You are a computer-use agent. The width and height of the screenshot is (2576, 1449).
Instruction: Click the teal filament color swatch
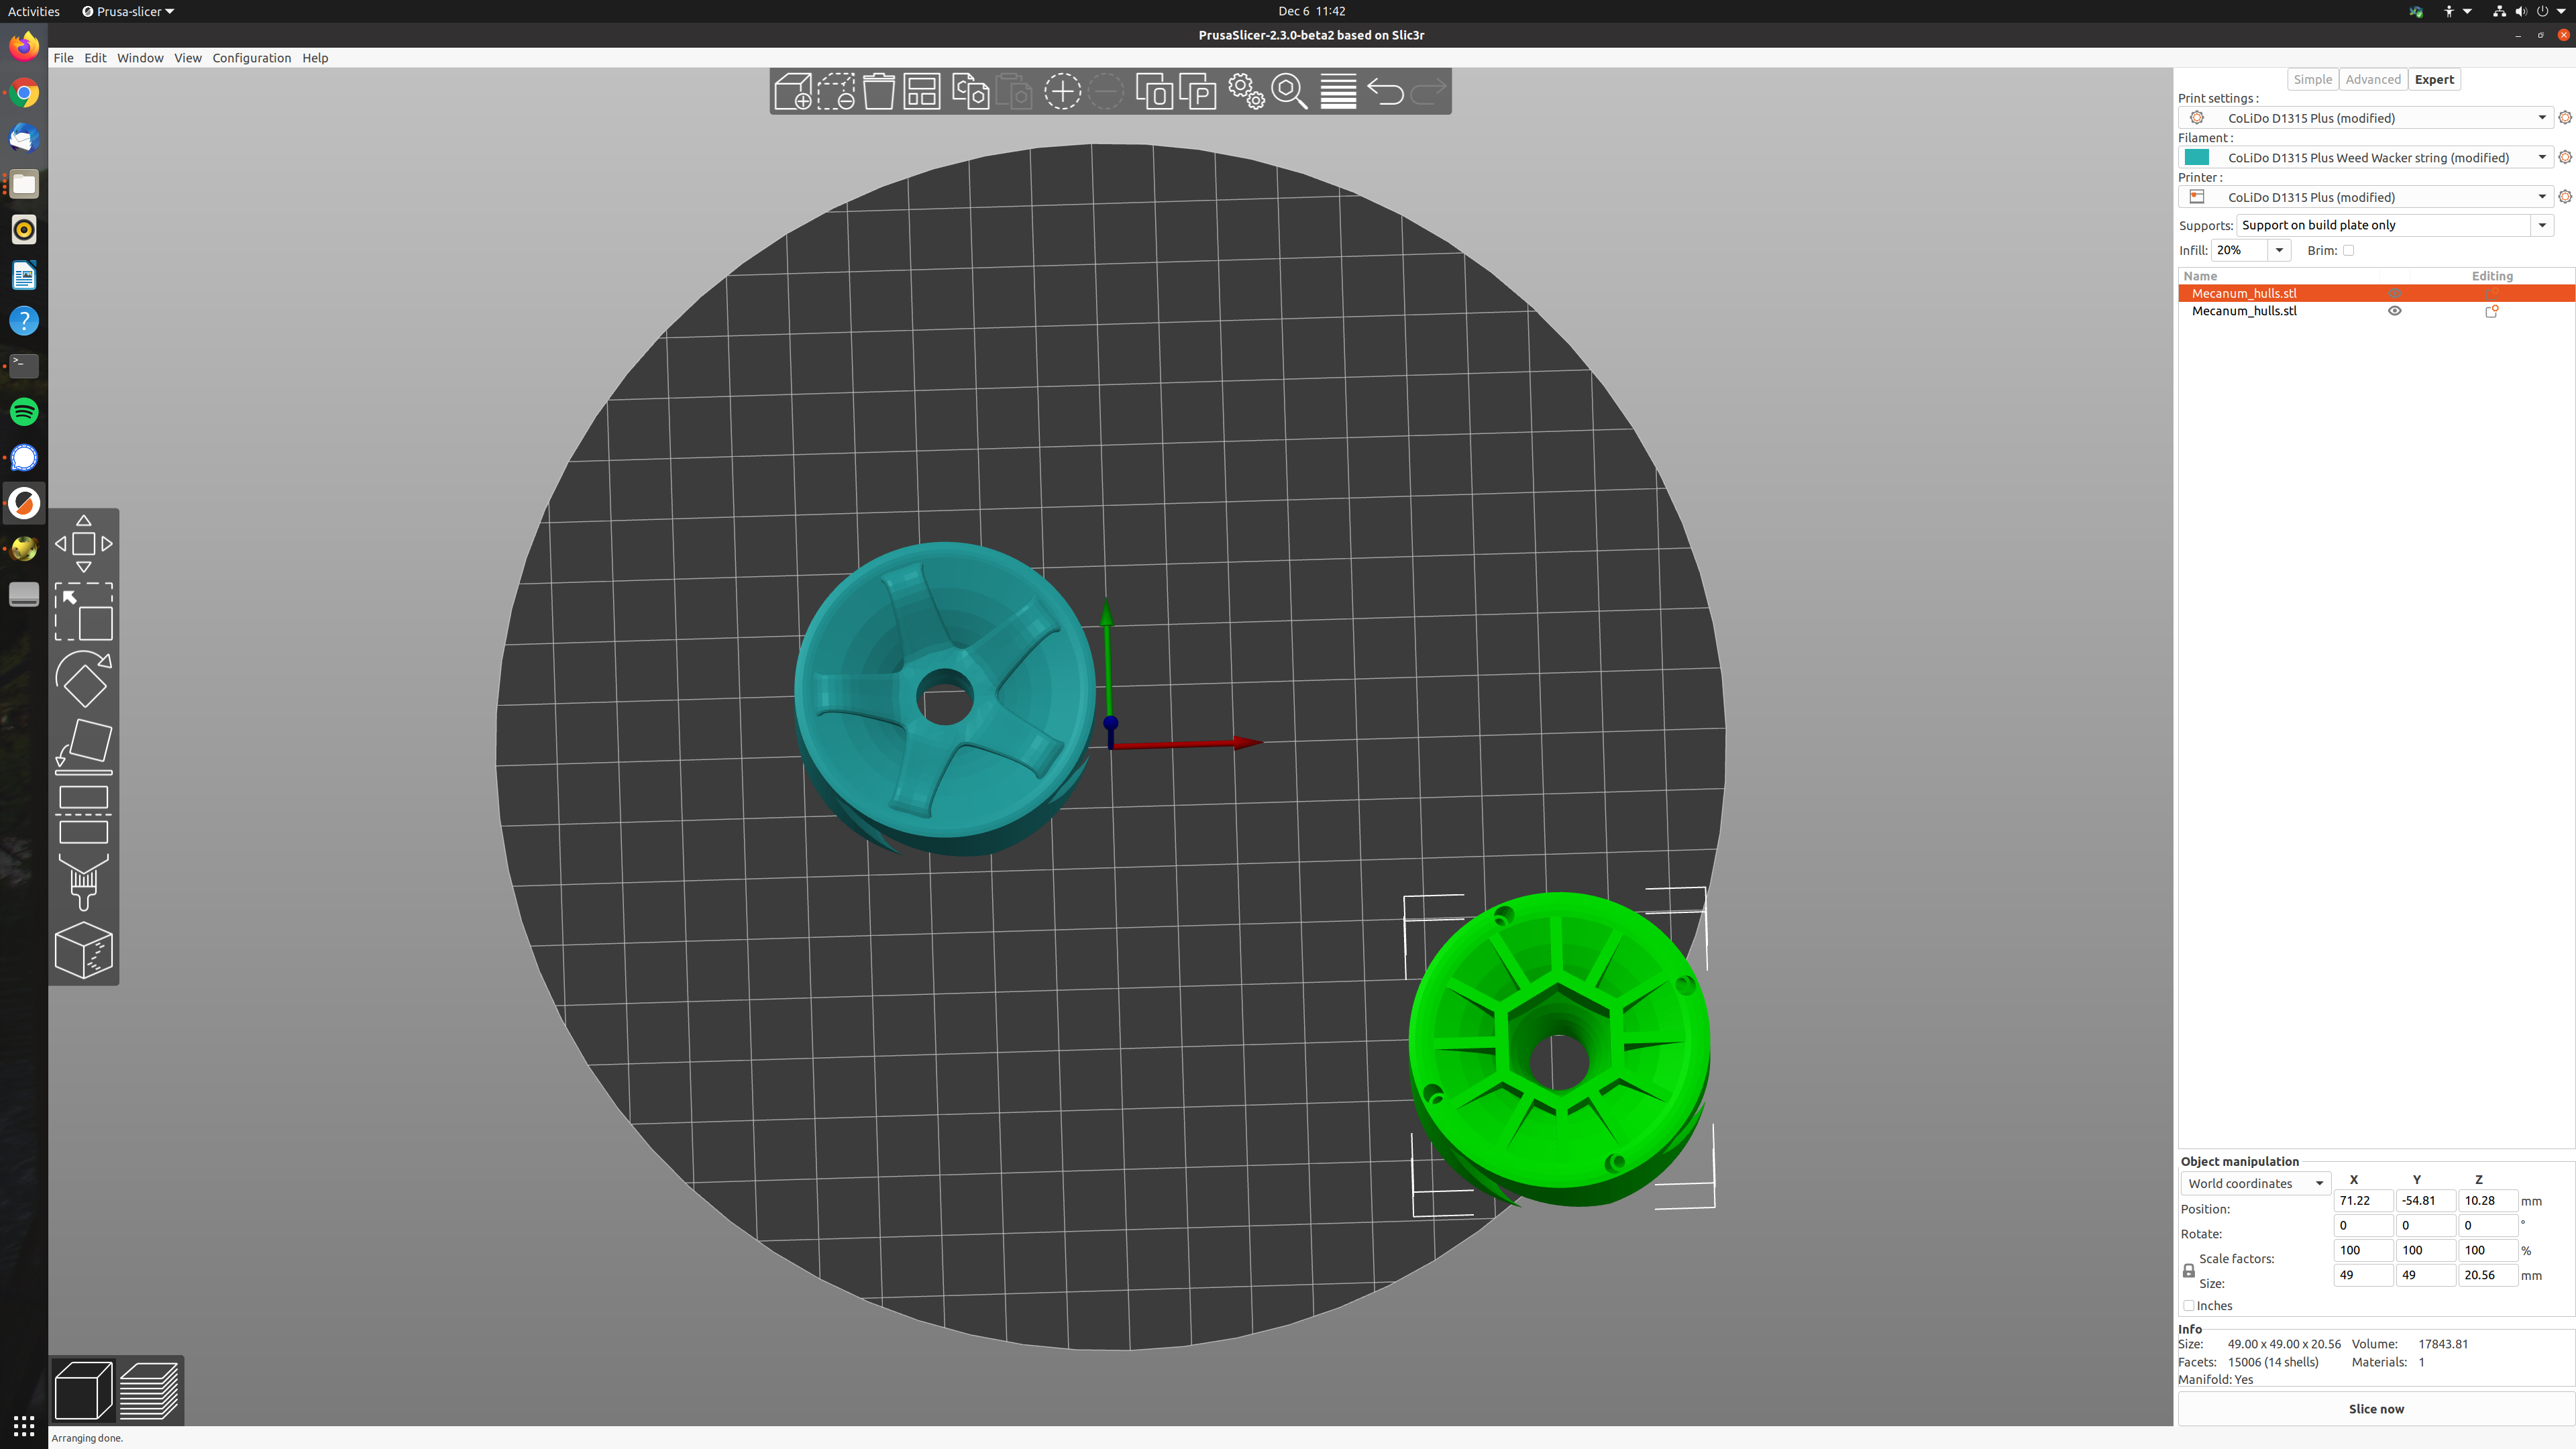point(2196,157)
